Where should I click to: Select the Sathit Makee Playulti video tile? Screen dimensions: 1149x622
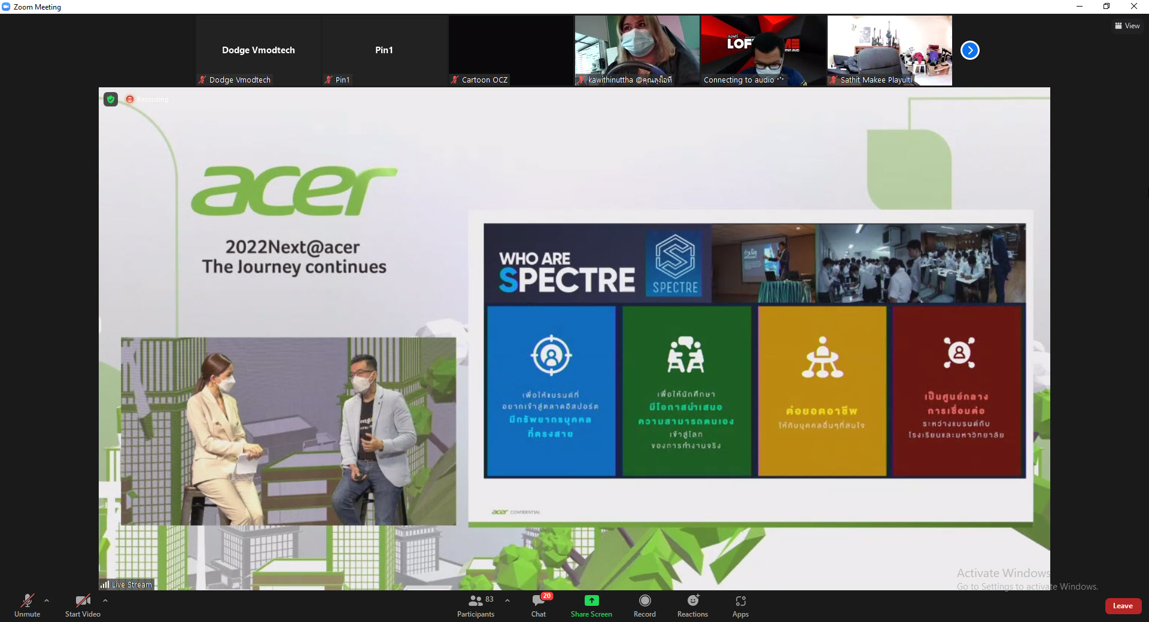tap(890, 50)
